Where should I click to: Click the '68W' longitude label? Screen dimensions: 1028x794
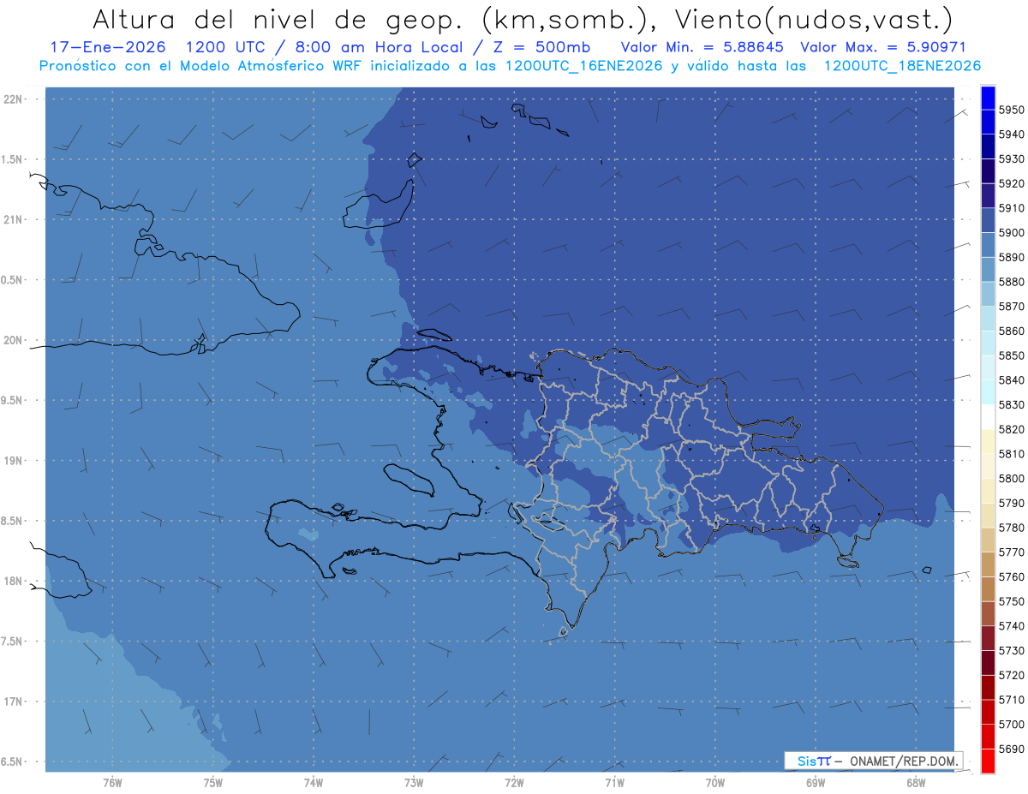(x=916, y=782)
